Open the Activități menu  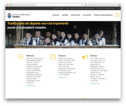tap(87, 15)
